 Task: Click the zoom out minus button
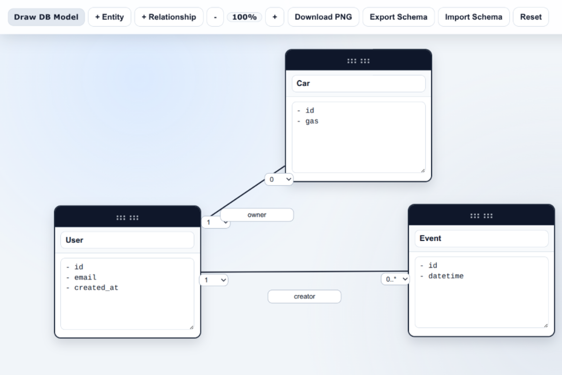(215, 17)
